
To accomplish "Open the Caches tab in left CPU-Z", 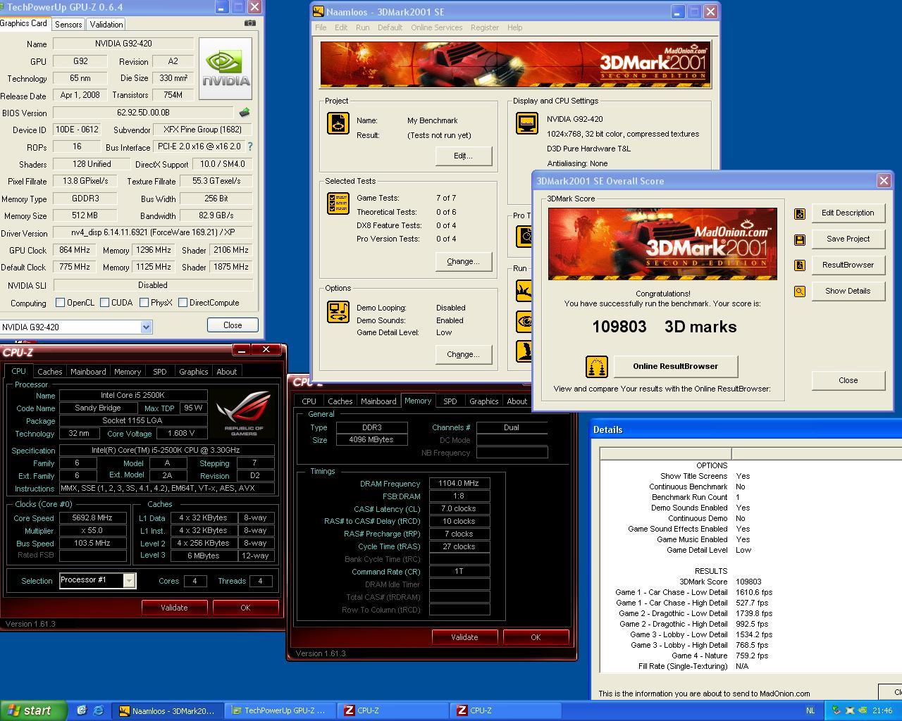I will (x=49, y=372).
